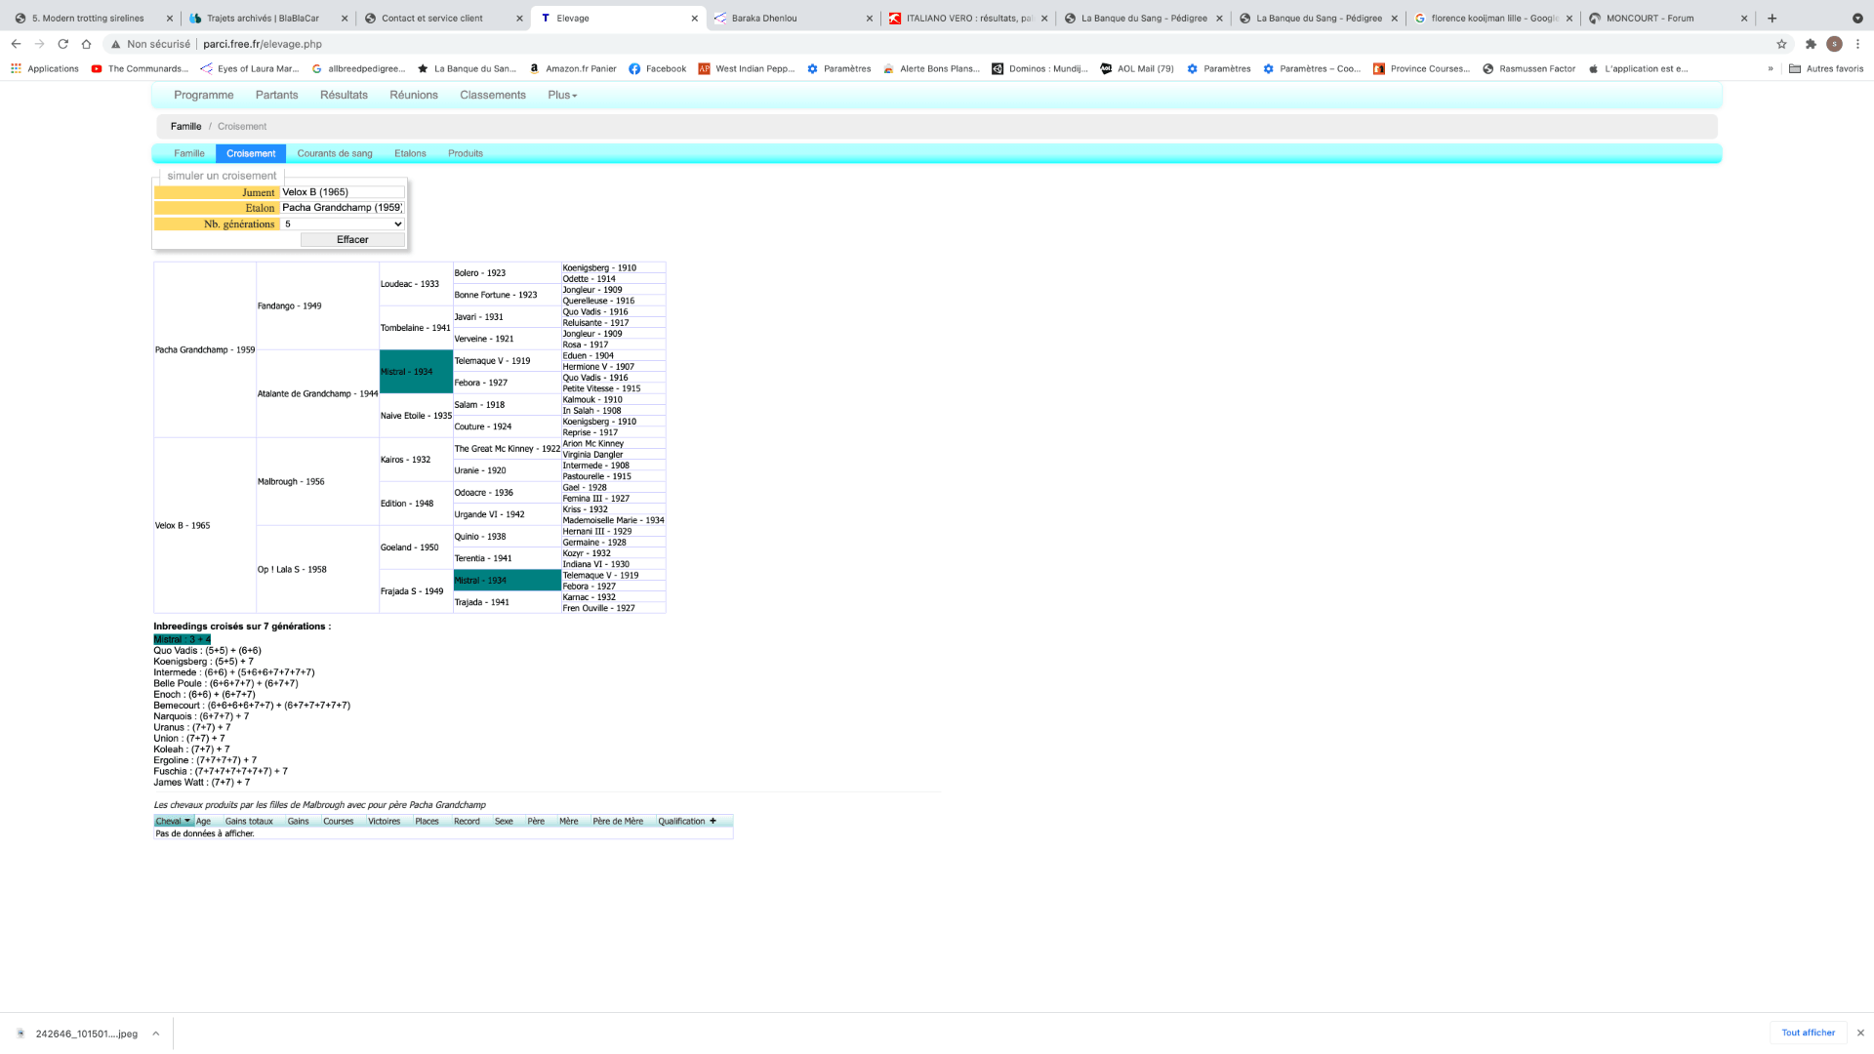The height and width of the screenshot is (1054, 1874).
Task: Open the Programme menu
Action: pos(203,96)
